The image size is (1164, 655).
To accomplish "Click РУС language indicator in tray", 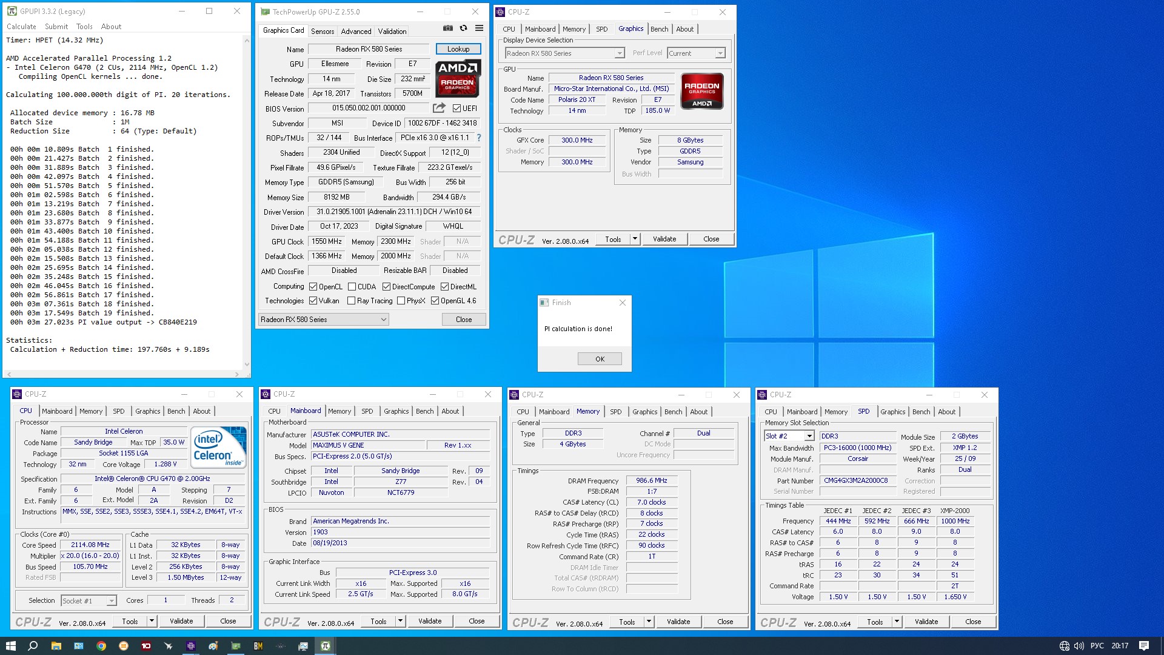I will click(x=1097, y=646).
